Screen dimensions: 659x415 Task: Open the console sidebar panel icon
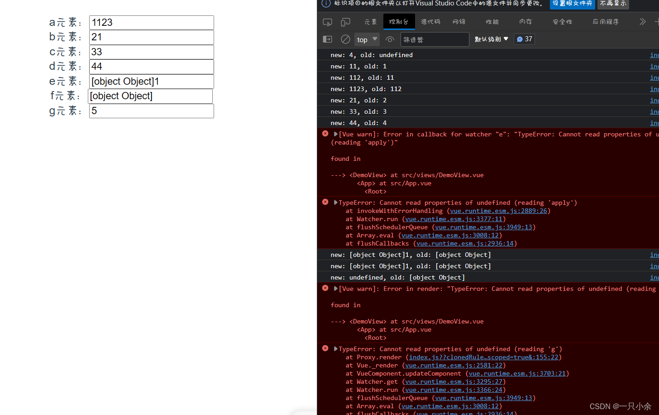[327, 39]
